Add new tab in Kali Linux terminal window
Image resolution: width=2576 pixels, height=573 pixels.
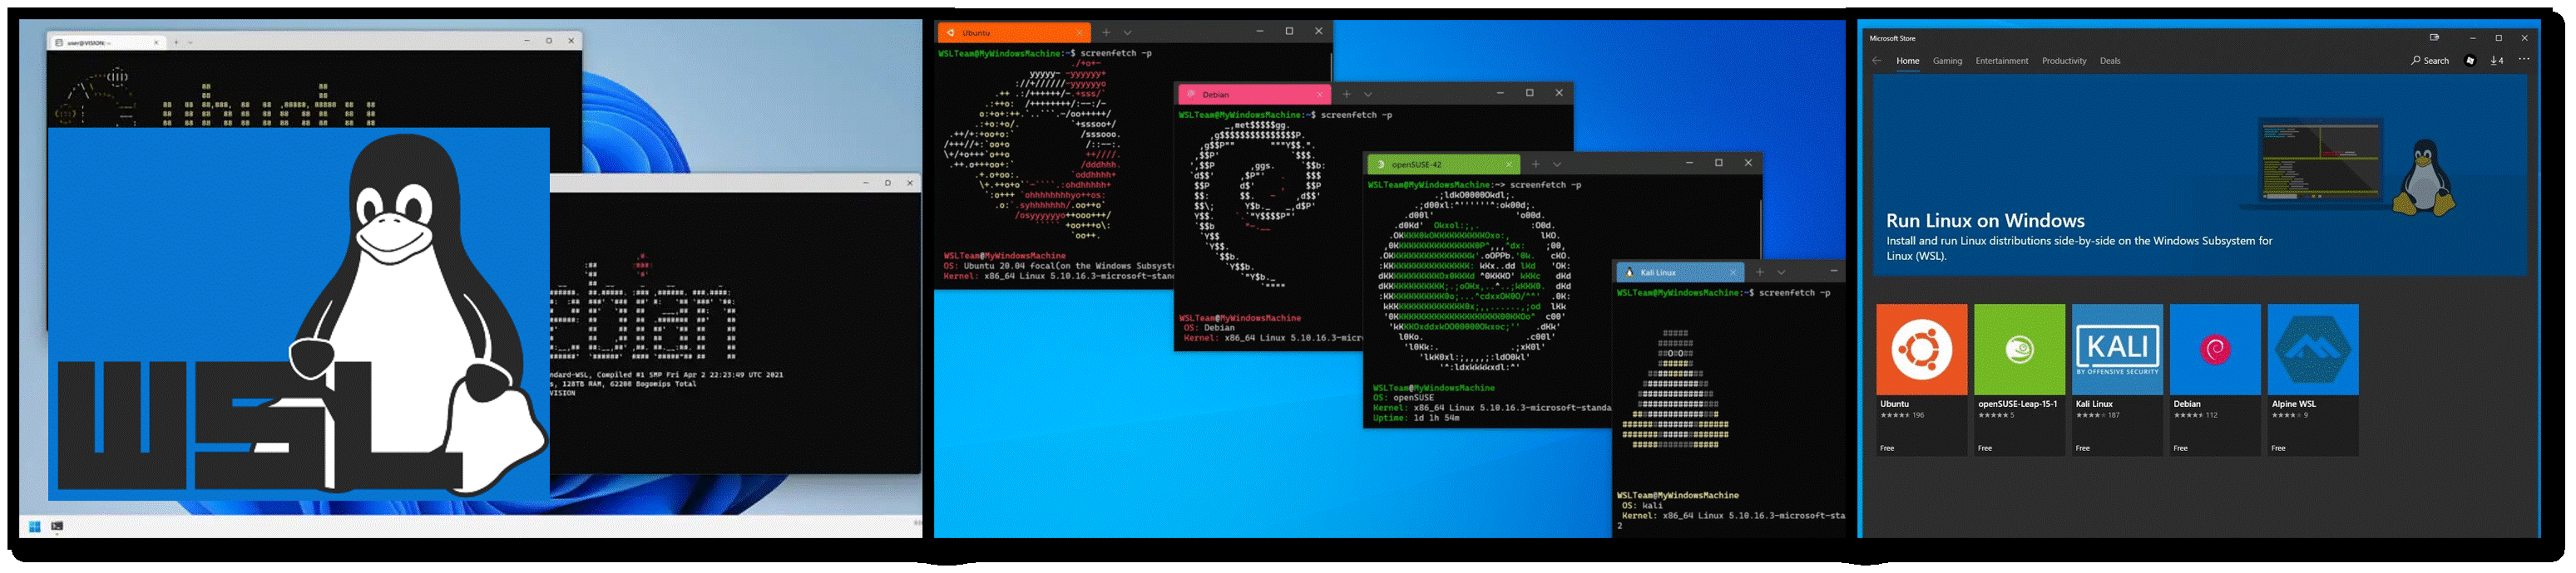click(x=1760, y=272)
